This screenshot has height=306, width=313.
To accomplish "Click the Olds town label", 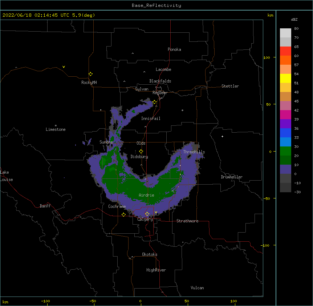I will (141, 143).
